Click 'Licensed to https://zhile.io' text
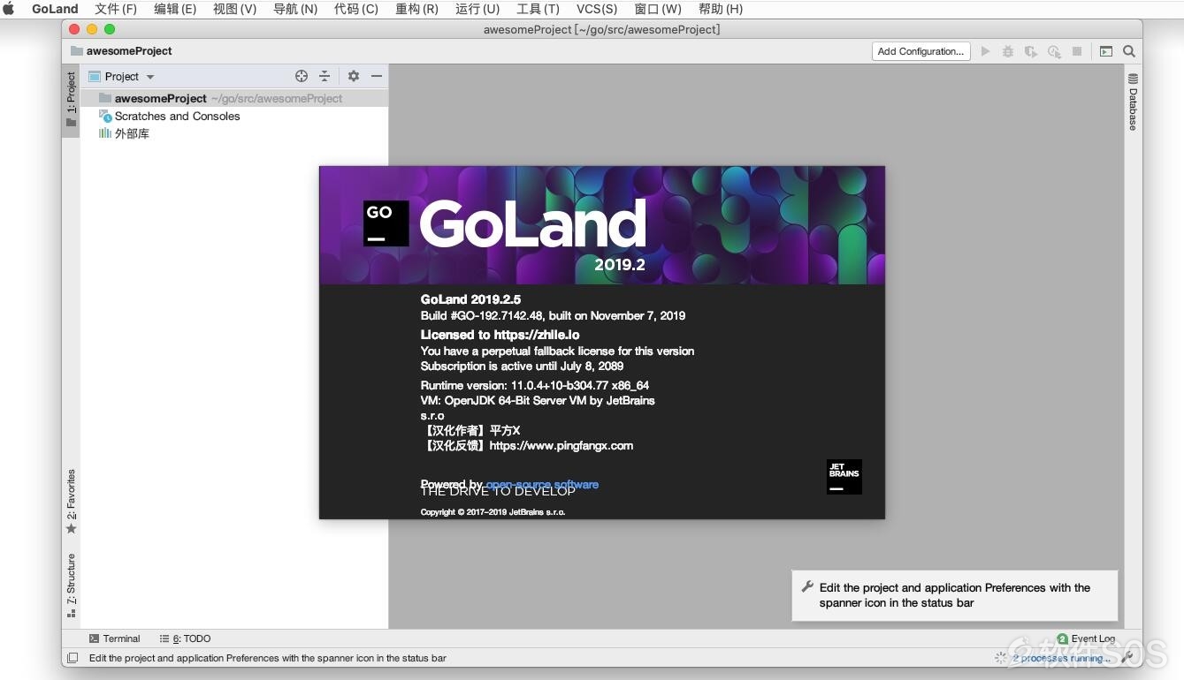 click(x=500, y=335)
